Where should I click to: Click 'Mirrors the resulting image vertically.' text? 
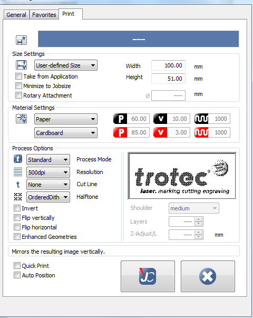(x=59, y=252)
